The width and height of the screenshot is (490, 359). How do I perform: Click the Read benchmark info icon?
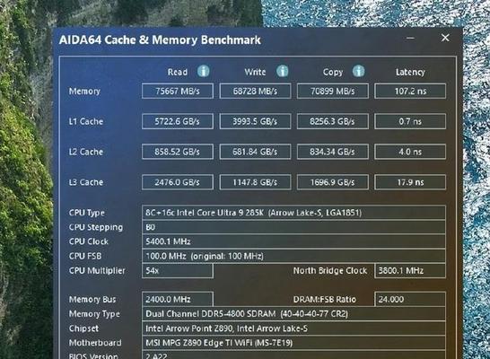coord(203,71)
